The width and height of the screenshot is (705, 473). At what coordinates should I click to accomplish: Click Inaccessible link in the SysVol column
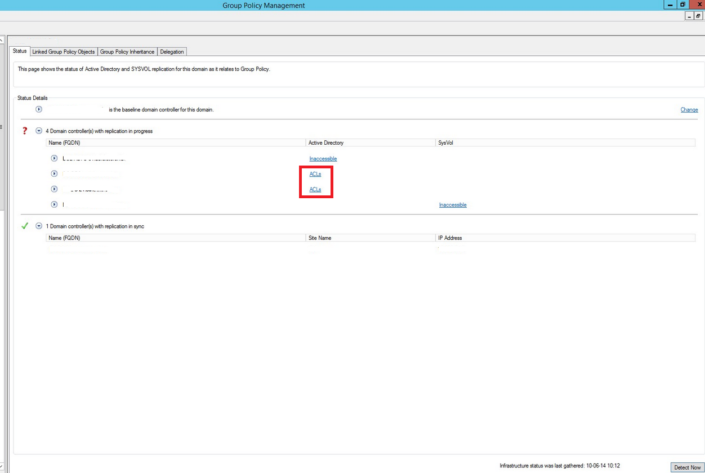tap(452, 204)
